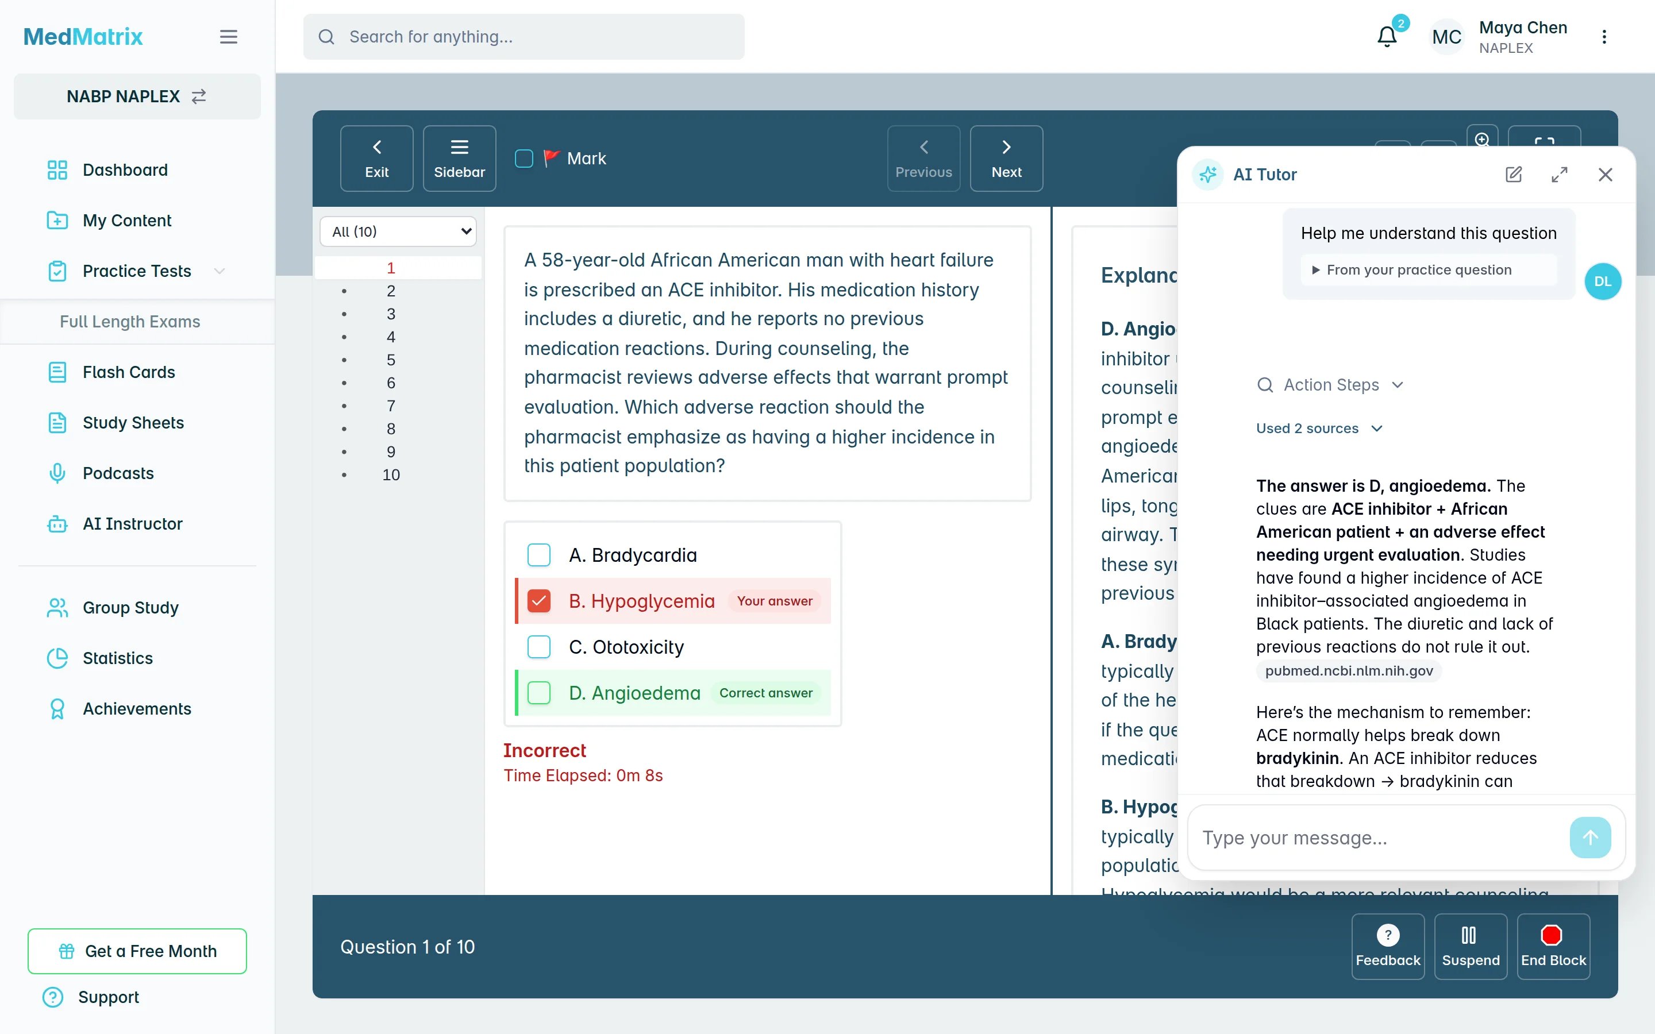This screenshot has width=1655, height=1034.
Task: Select answer C. Ototoxicity checkbox
Action: pyautogui.click(x=539, y=646)
